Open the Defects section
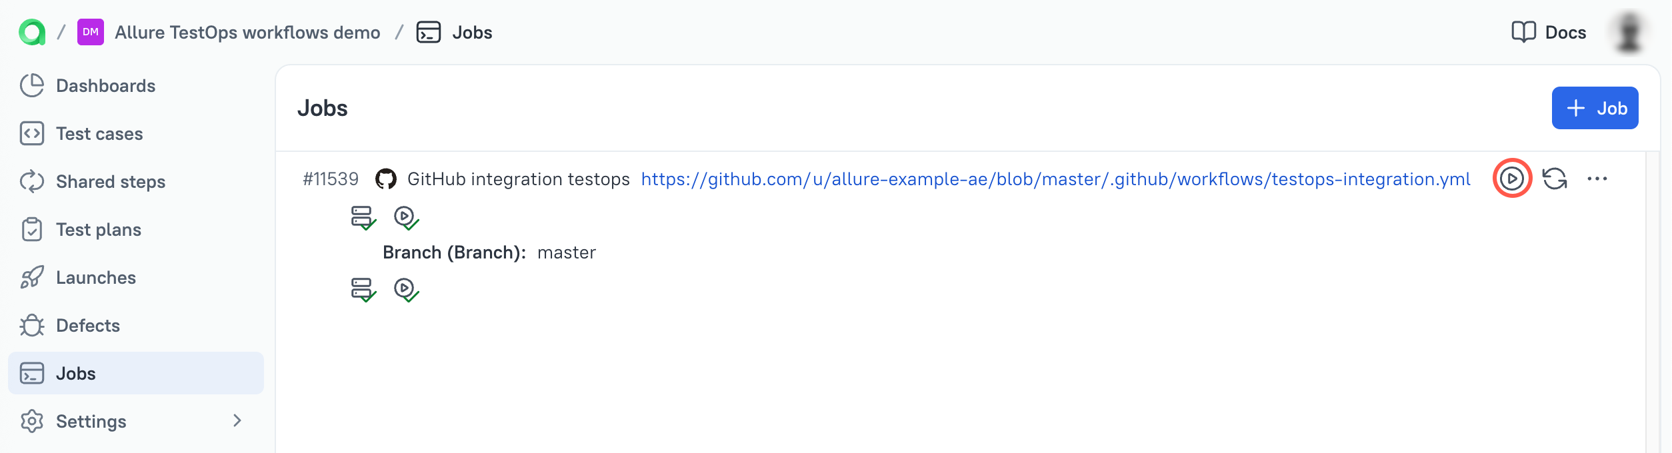Image resolution: width=1672 pixels, height=453 pixels. 87,326
